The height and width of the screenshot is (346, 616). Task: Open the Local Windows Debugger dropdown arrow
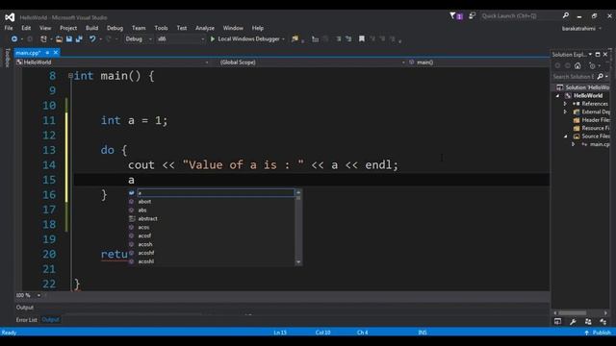283,38
